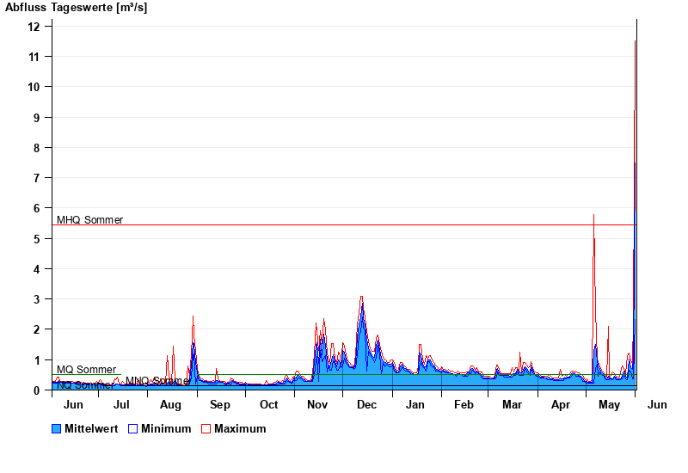
Task: Click the red-outlined Maximum legend box
Action: (x=206, y=428)
